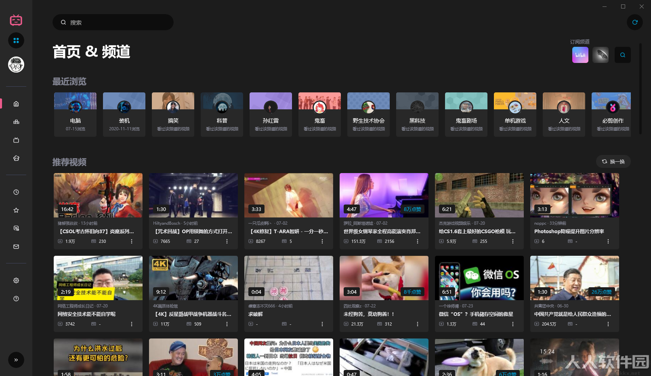651x376 pixels.
Task: Open more options for 咒术回战 video
Action: 227,241
